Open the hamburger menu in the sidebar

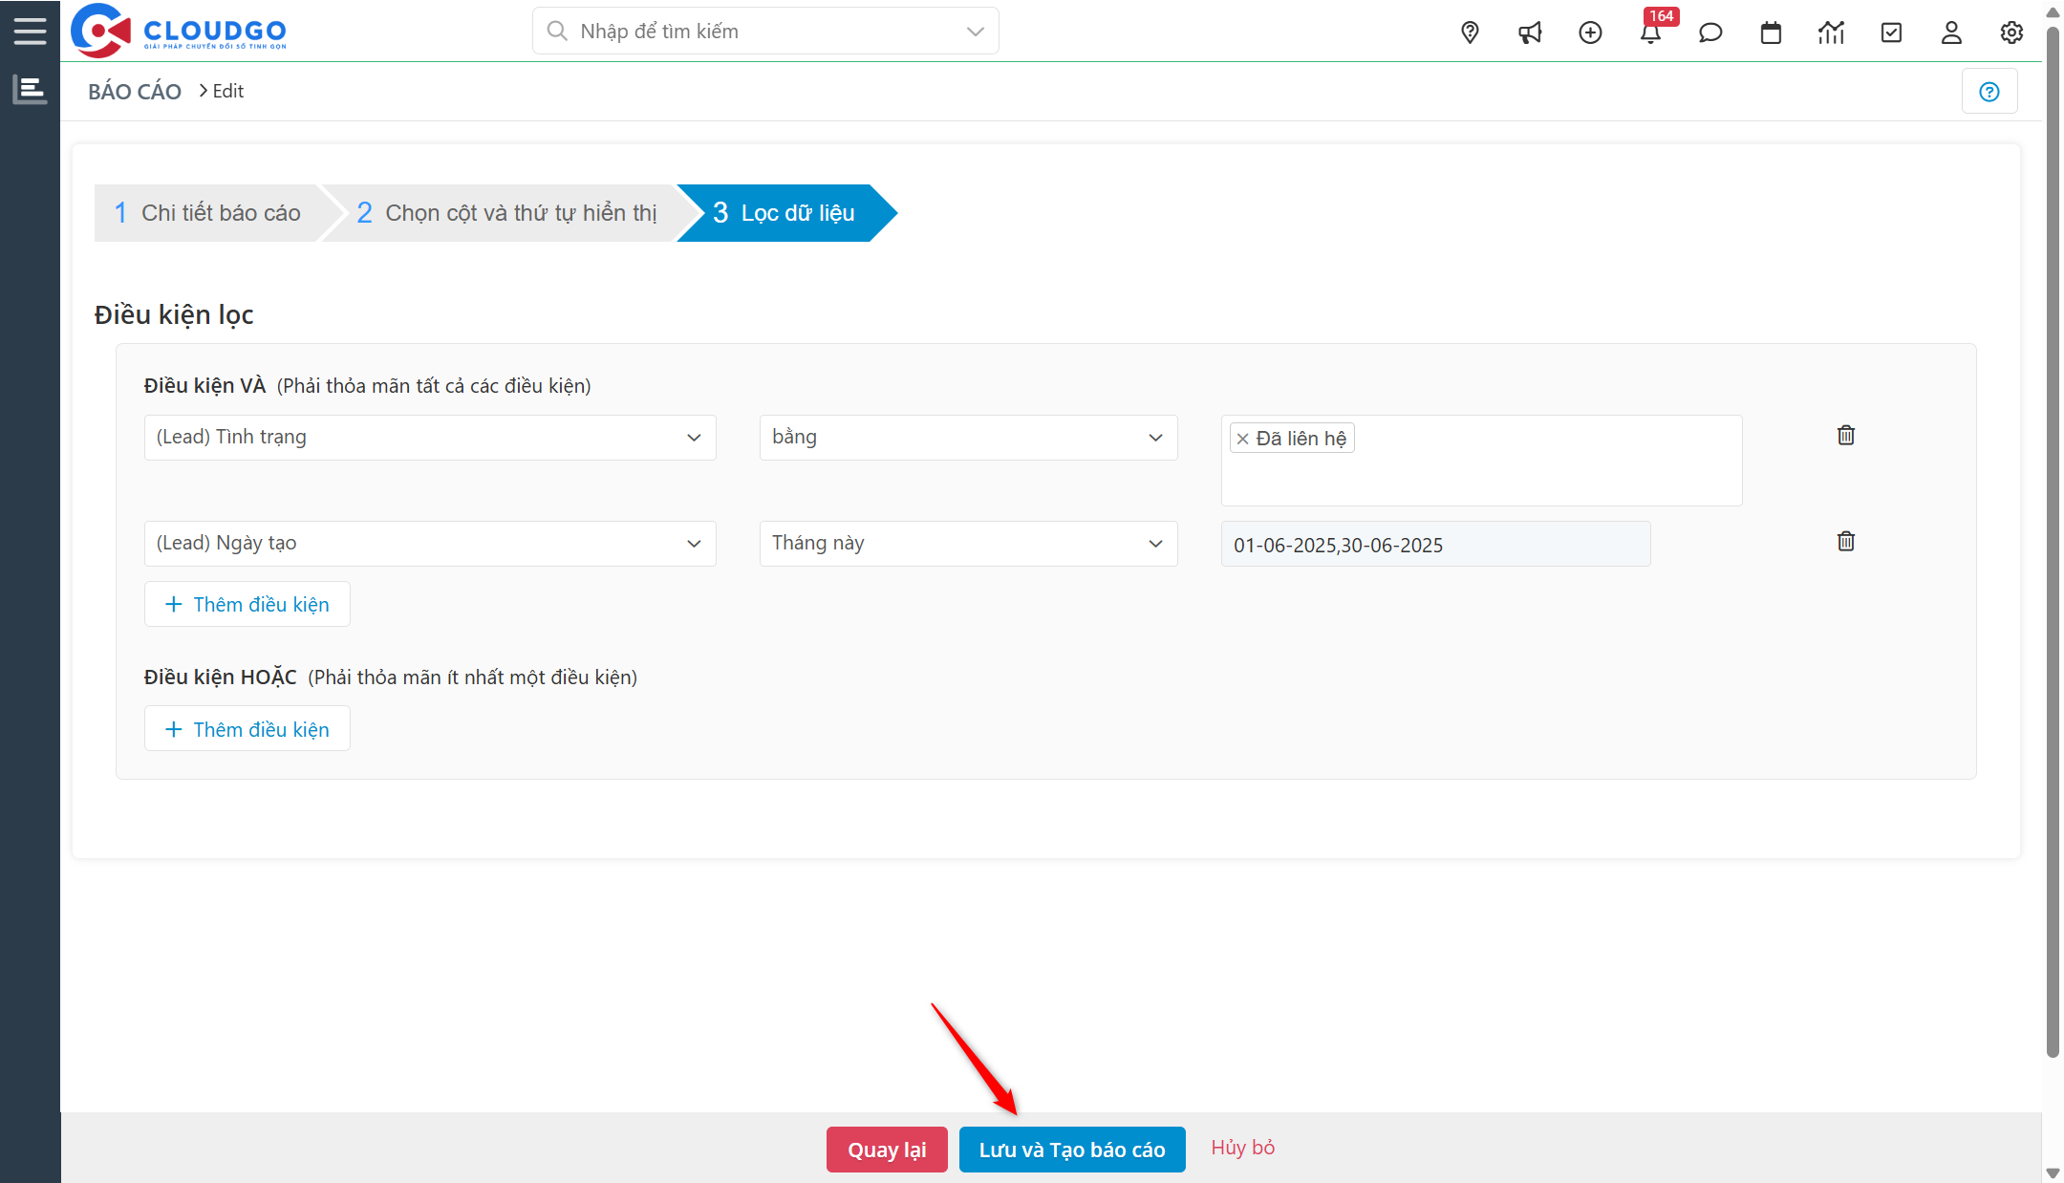[x=30, y=30]
